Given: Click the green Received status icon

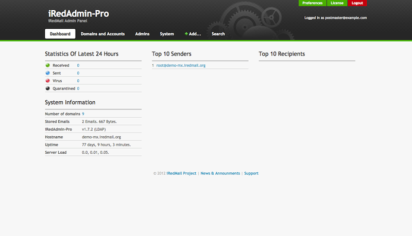Looking at the screenshot, I should [47, 65].
